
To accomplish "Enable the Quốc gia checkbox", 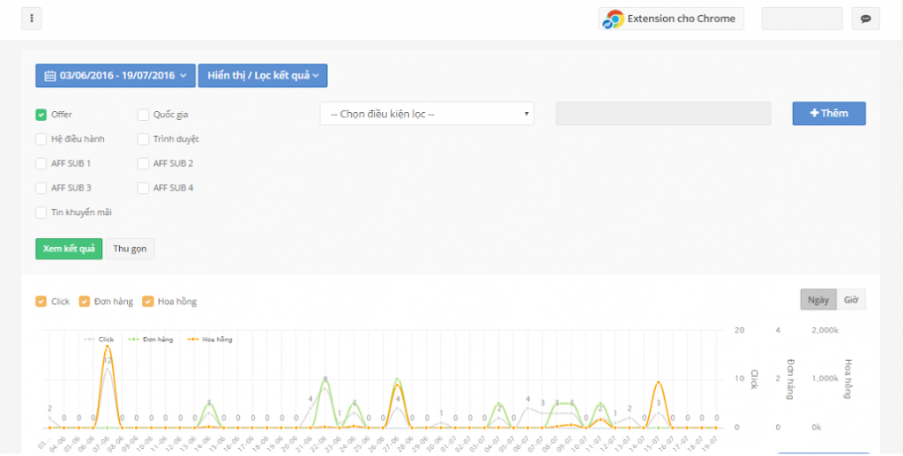I will click(143, 115).
